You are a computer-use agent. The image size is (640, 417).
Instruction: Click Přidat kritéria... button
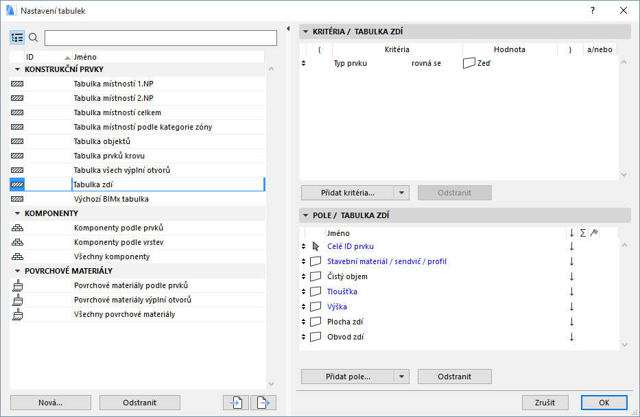click(x=348, y=193)
